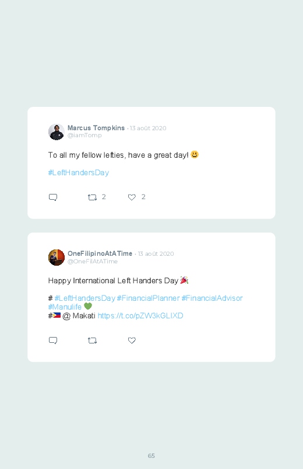Image resolution: width=303 pixels, height=469 pixels.
Task: Open Marcus Tompkins' profile picture
Action: point(57,132)
